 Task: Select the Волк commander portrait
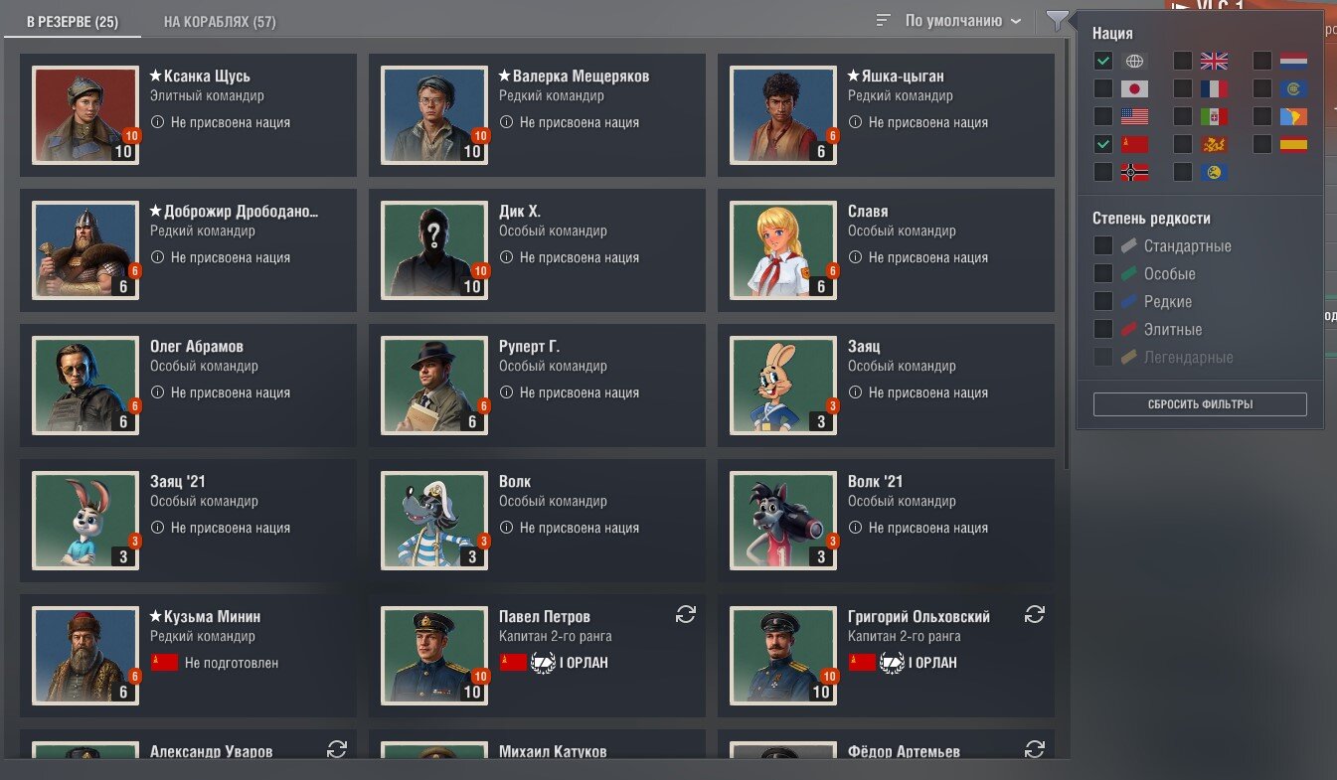click(434, 521)
